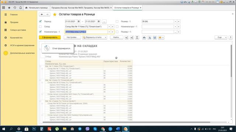This screenshot has width=236, height=132.
Task: Open the Настройки... button
Action: pos(72,37)
